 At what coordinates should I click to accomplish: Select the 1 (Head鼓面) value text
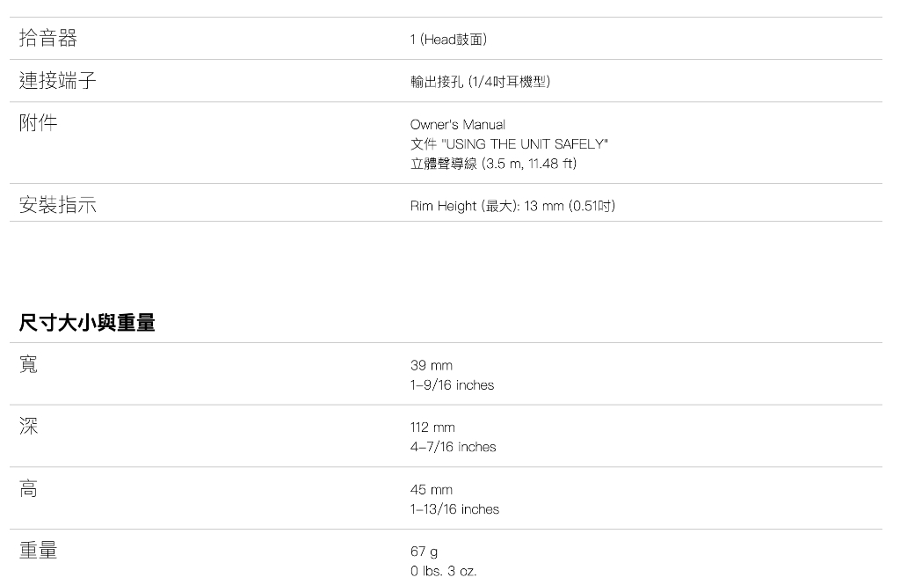click(448, 39)
